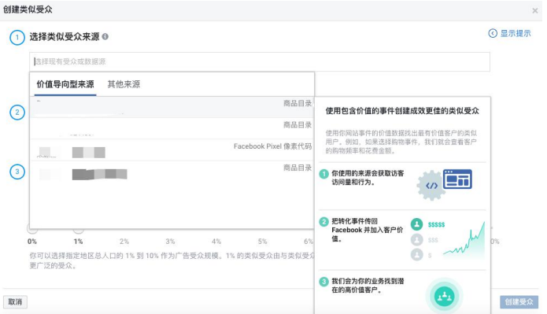Click the green $$$$$ user avatar icon
The width and height of the screenshot is (547, 314).
[417, 224]
